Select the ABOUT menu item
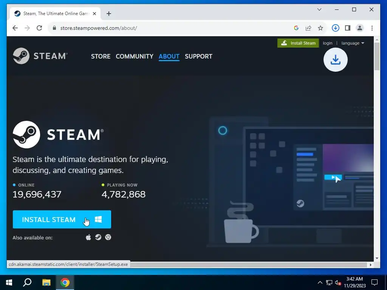 click(x=169, y=57)
